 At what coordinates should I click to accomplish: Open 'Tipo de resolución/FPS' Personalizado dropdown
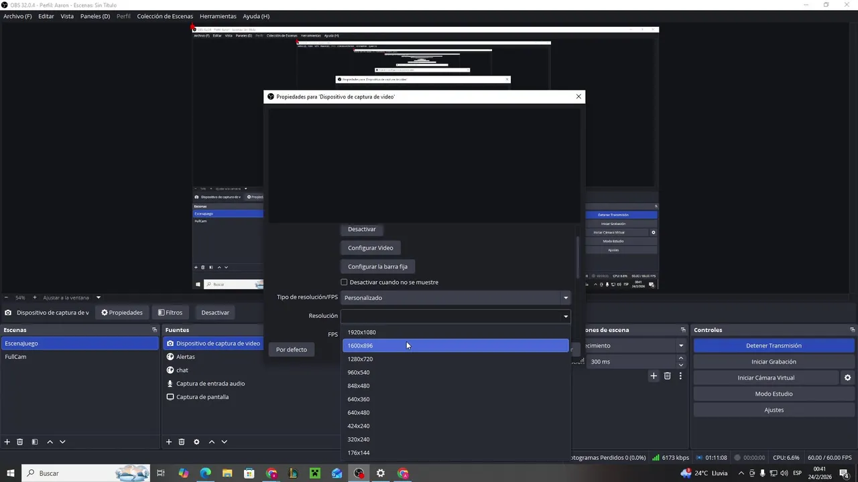click(456, 298)
